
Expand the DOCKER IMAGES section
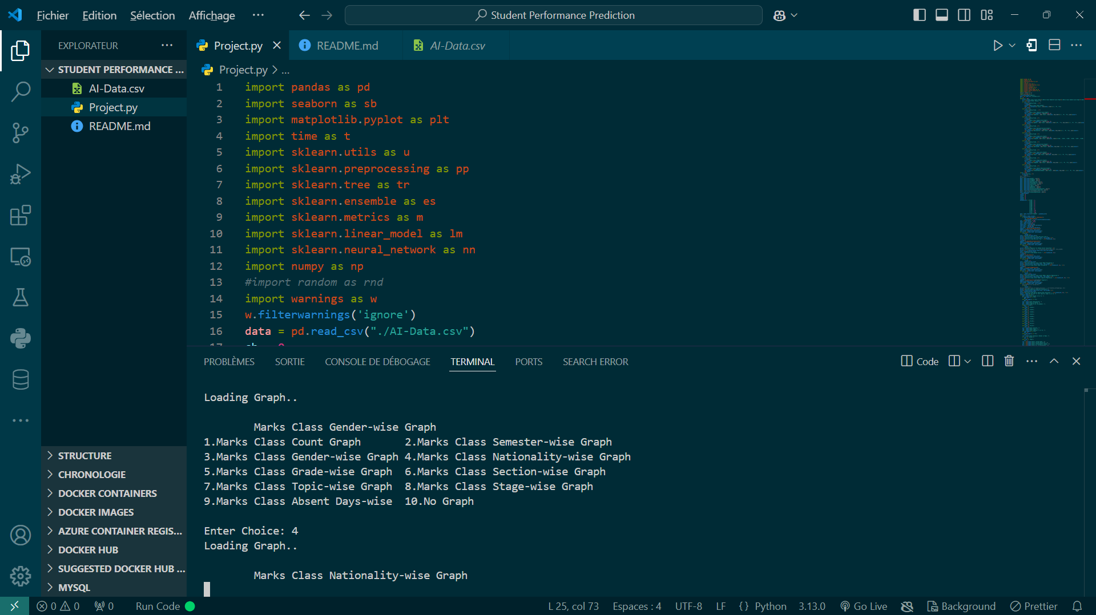(x=114, y=512)
